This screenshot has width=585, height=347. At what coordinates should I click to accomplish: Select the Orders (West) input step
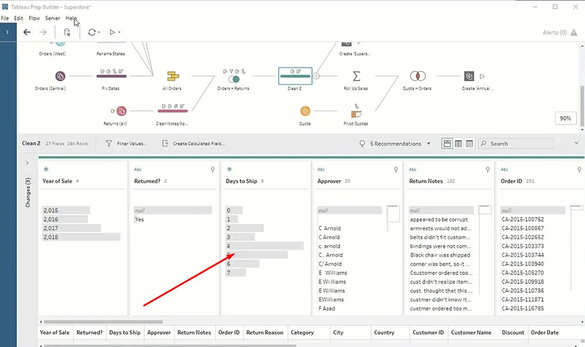point(60,44)
